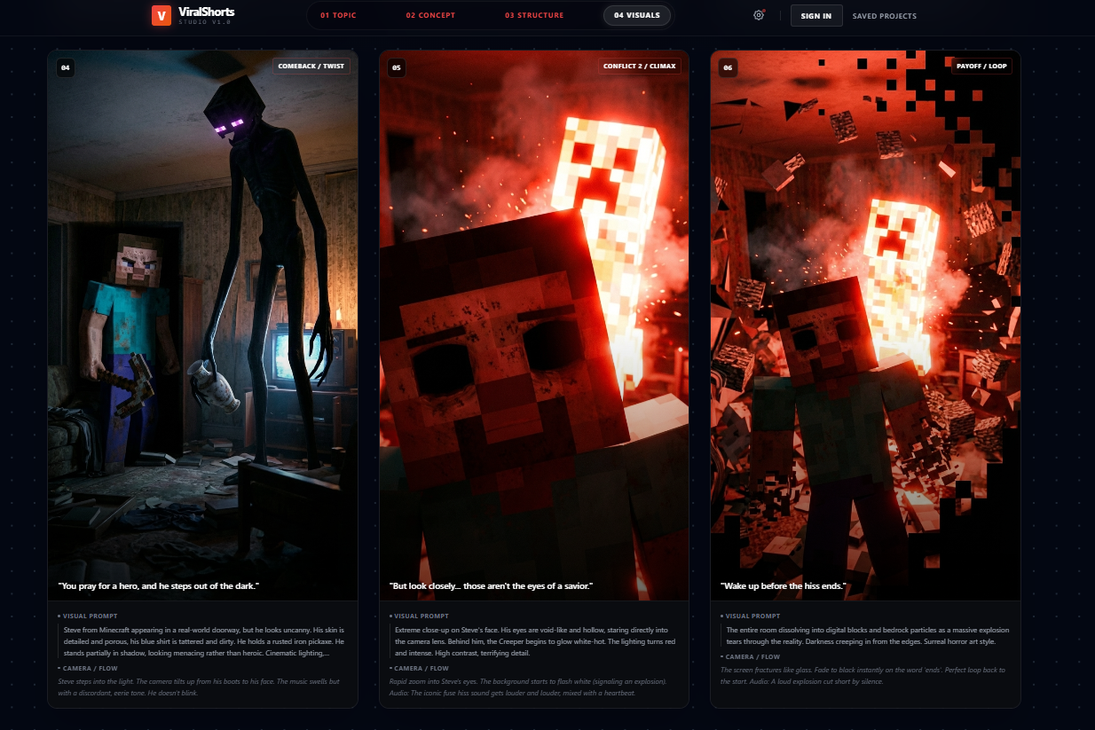Go to the 02 Concept step

pos(430,15)
